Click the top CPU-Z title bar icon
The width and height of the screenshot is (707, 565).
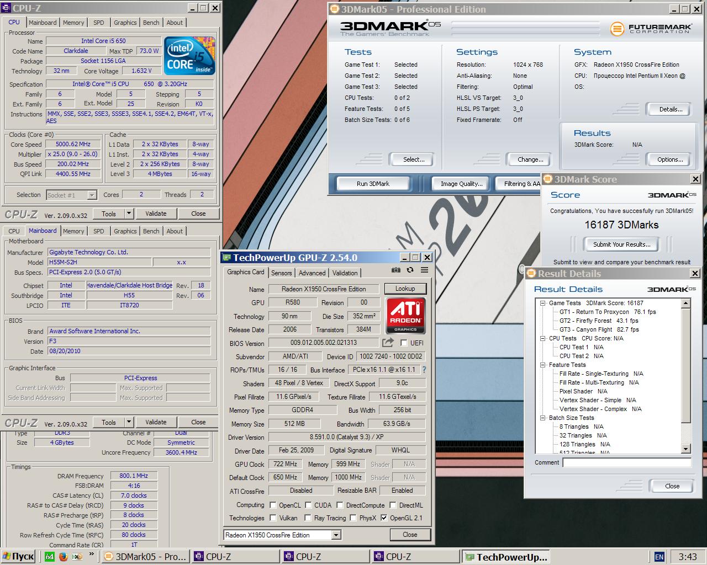(x=7, y=8)
